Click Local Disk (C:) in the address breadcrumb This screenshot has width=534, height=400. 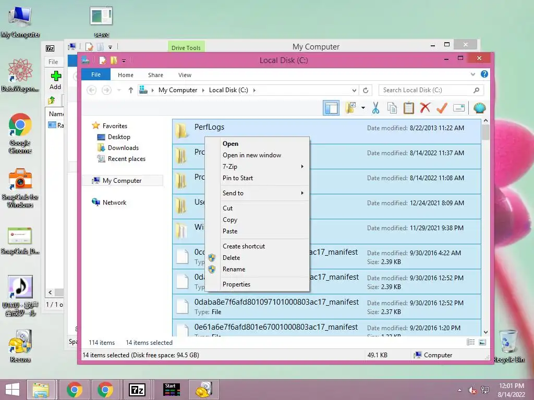pos(228,90)
